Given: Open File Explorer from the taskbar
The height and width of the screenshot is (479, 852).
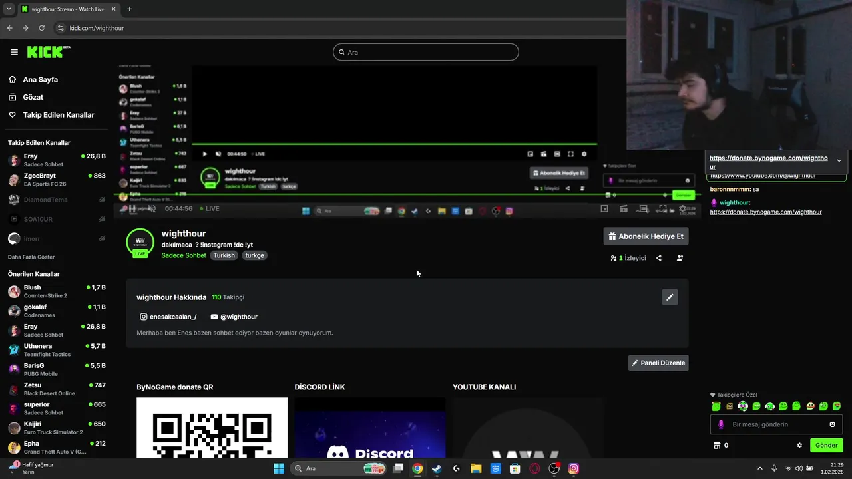Looking at the screenshot, I should click(x=476, y=468).
